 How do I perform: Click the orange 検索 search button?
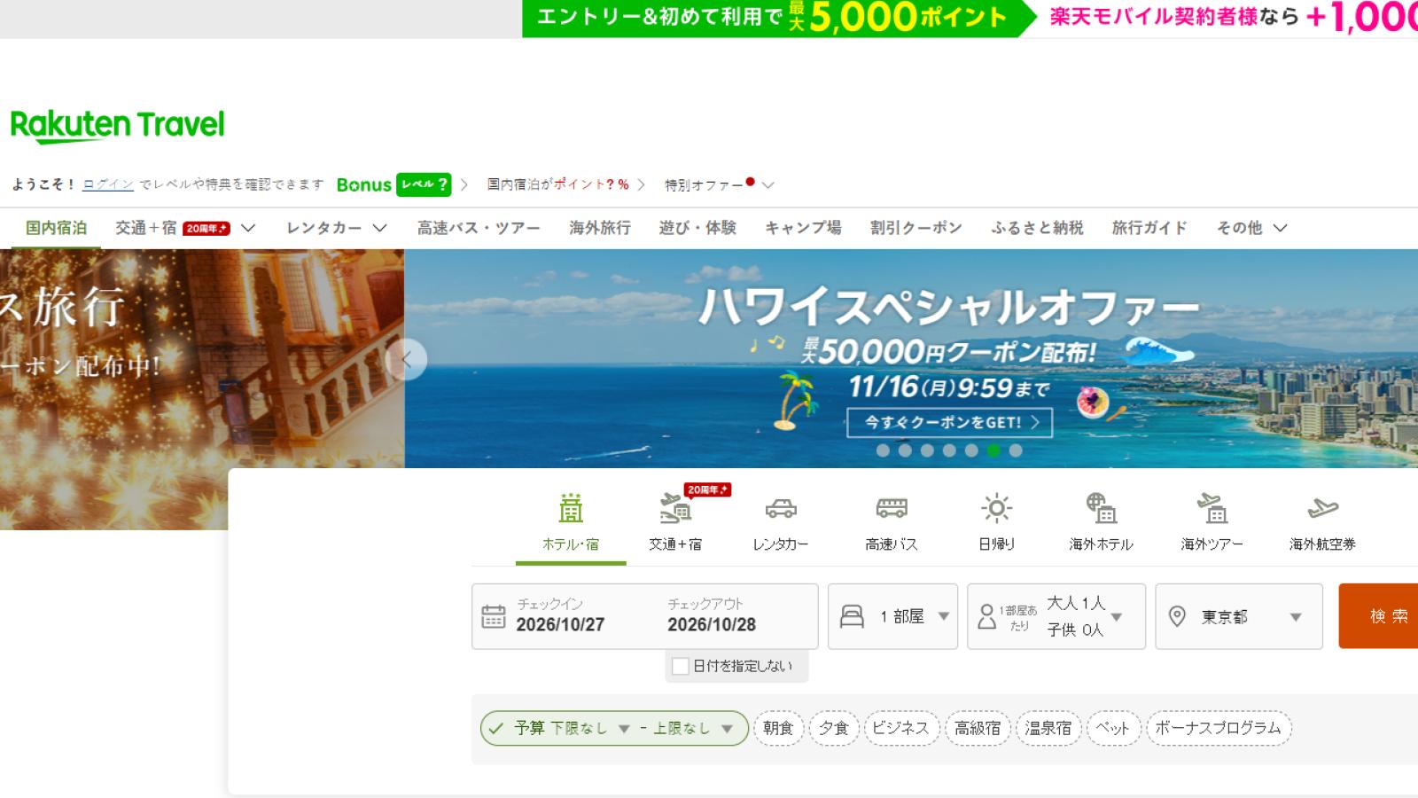tap(1379, 616)
